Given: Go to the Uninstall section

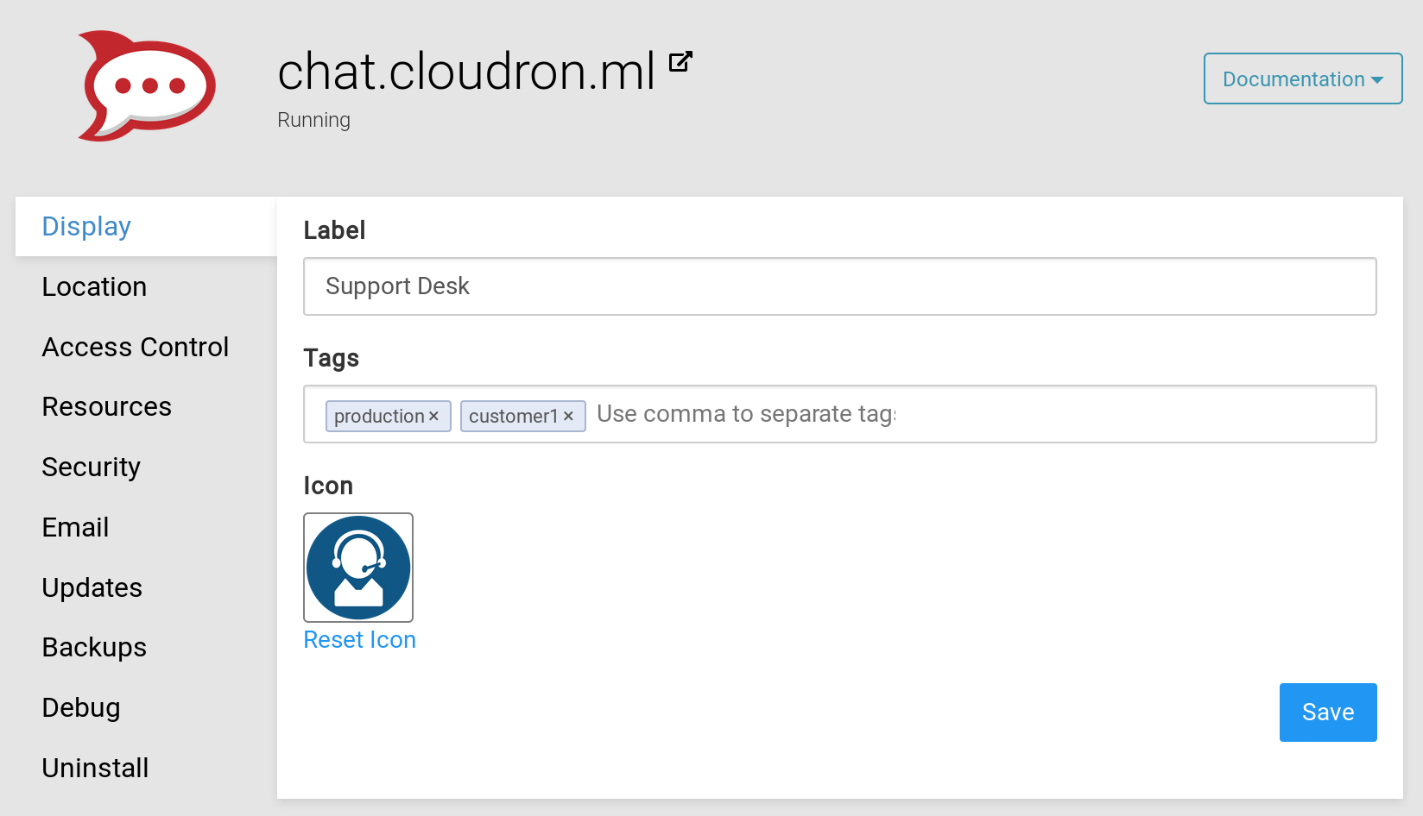Looking at the screenshot, I should click(x=95, y=768).
